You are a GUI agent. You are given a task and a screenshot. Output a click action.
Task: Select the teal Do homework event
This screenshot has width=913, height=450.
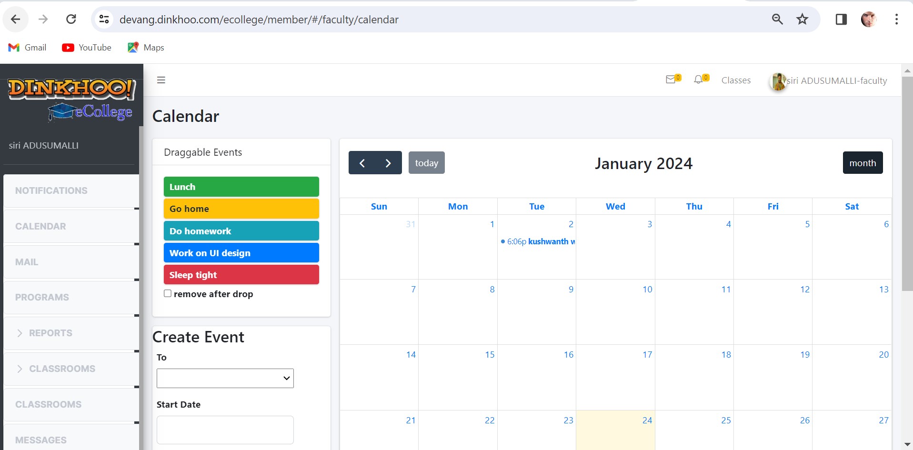pos(241,231)
